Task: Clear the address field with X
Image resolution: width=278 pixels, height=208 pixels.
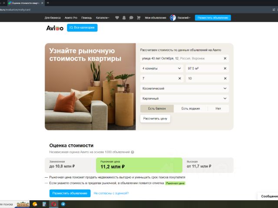Action: [225, 58]
